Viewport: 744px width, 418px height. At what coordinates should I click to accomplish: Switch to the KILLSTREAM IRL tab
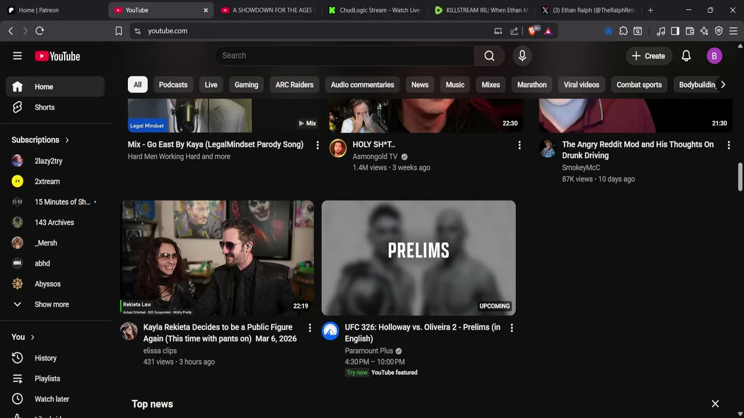click(481, 10)
